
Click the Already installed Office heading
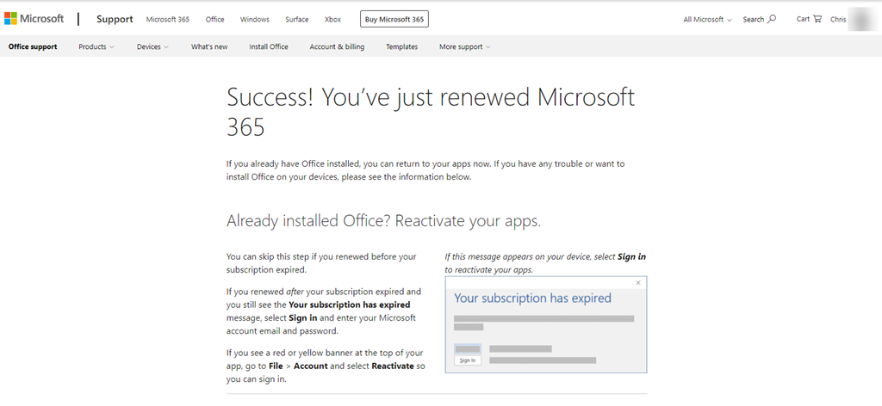click(x=383, y=221)
